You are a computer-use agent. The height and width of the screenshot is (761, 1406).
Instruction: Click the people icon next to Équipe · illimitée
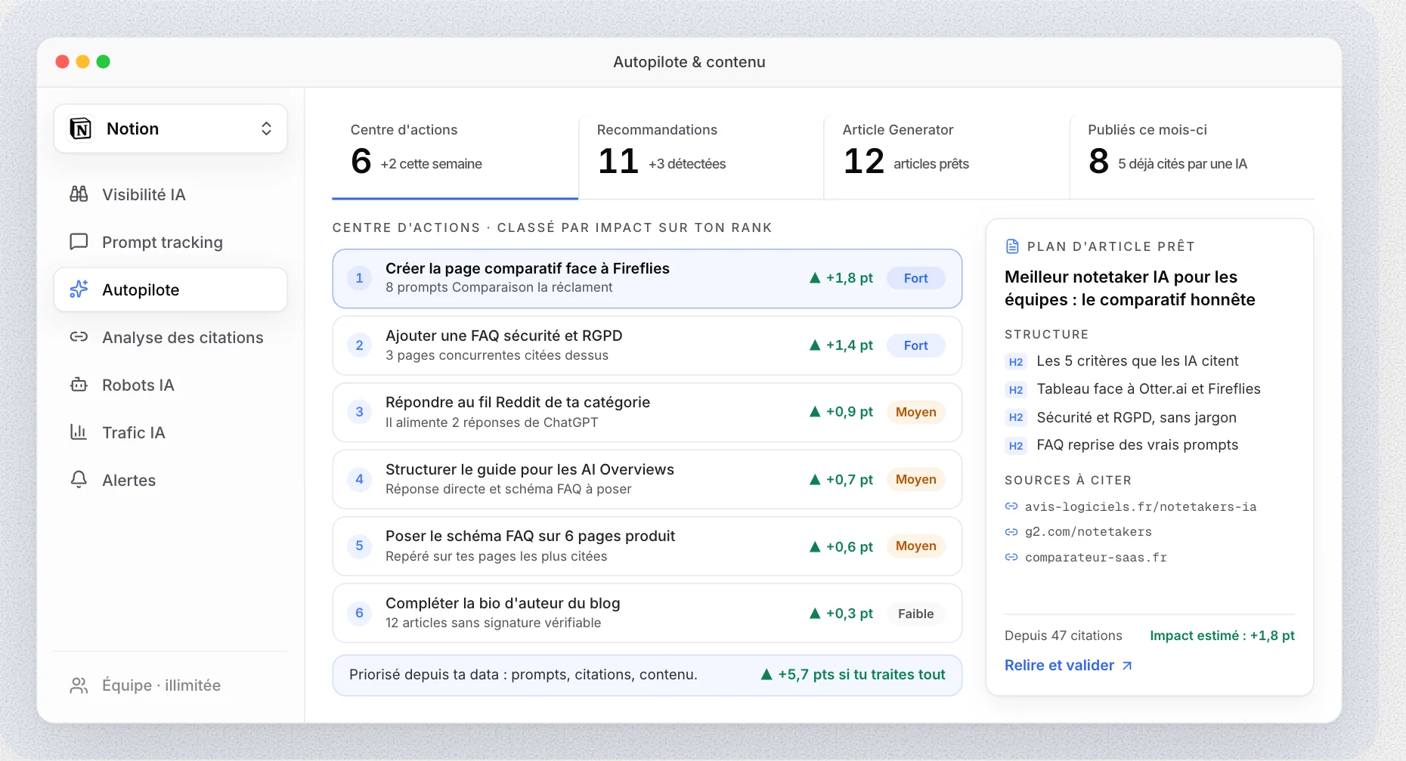(x=79, y=685)
